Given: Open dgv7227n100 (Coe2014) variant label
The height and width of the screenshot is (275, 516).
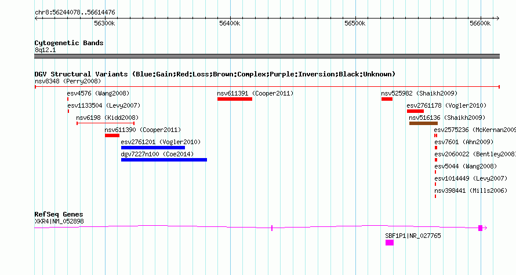Looking at the screenshot, I should coord(157,154).
